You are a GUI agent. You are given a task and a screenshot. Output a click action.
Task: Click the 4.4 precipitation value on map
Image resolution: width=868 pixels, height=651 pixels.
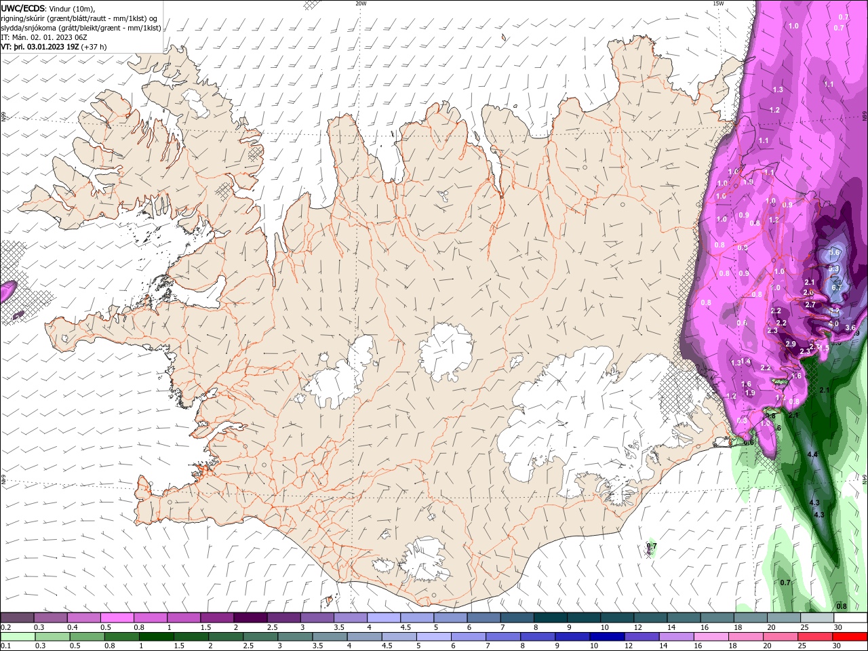point(812,454)
